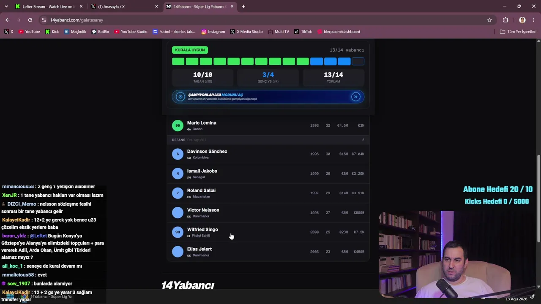
Task: Open the Maçkolik bookmark
Action: click(75, 32)
